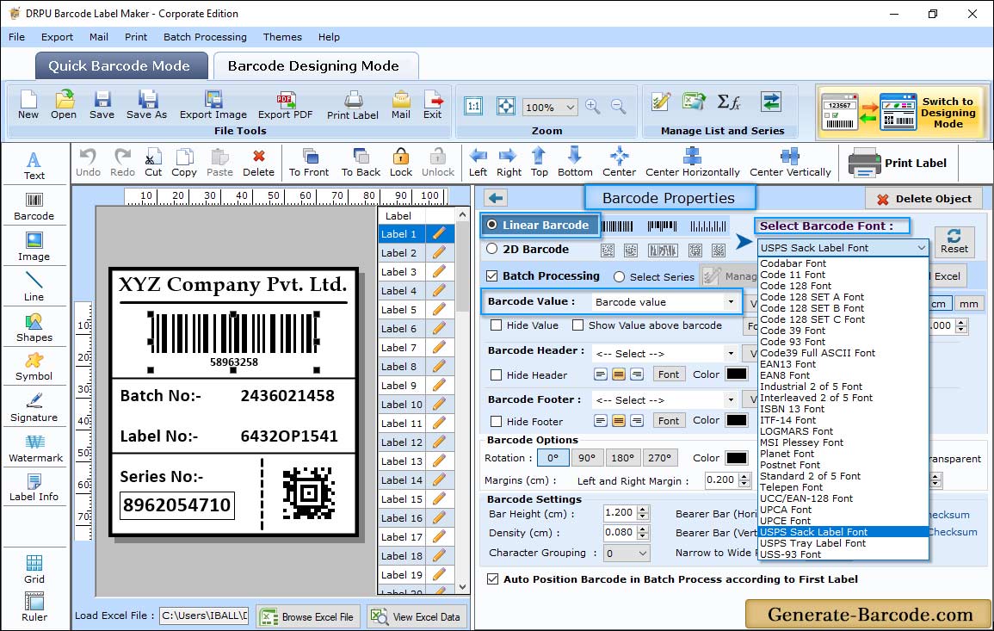Check Show Value above barcode checkbox

[x=577, y=325]
